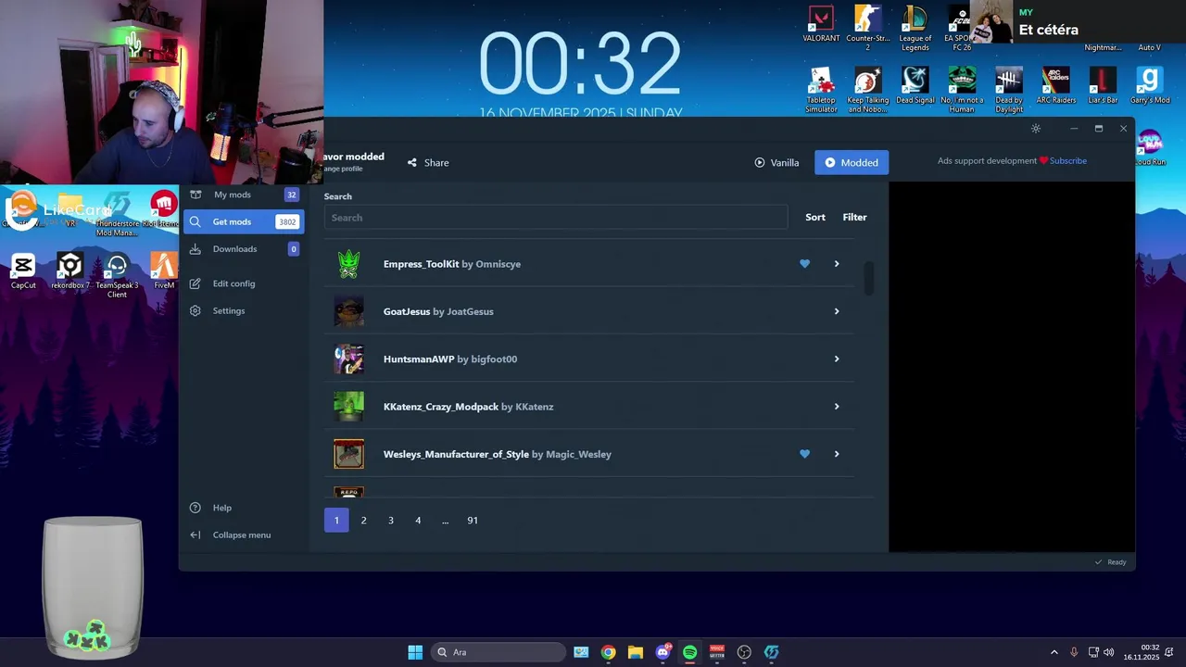Select Get mods in the sidebar
The height and width of the screenshot is (667, 1186).
click(x=243, y=221)
